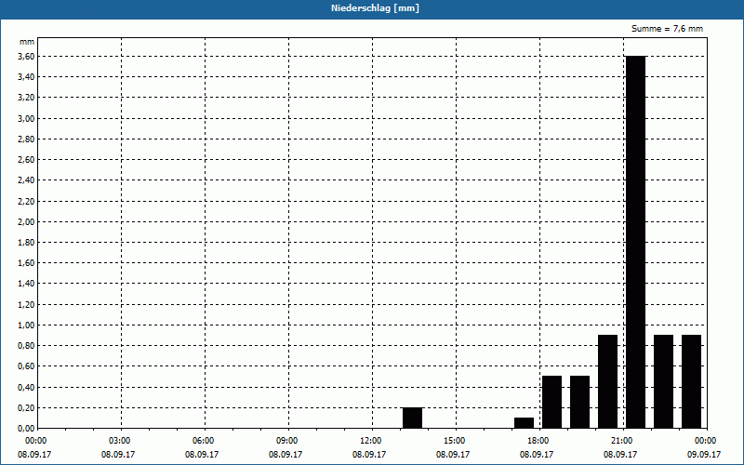This screenshot has width=744, height=465.
Task: Click the 2,20 y-axis label
Action: pos(26,201)
